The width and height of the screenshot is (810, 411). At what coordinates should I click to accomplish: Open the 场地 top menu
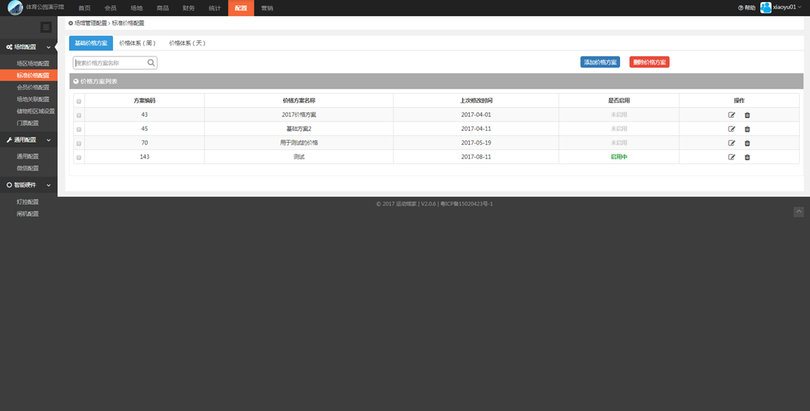(136, 8)
